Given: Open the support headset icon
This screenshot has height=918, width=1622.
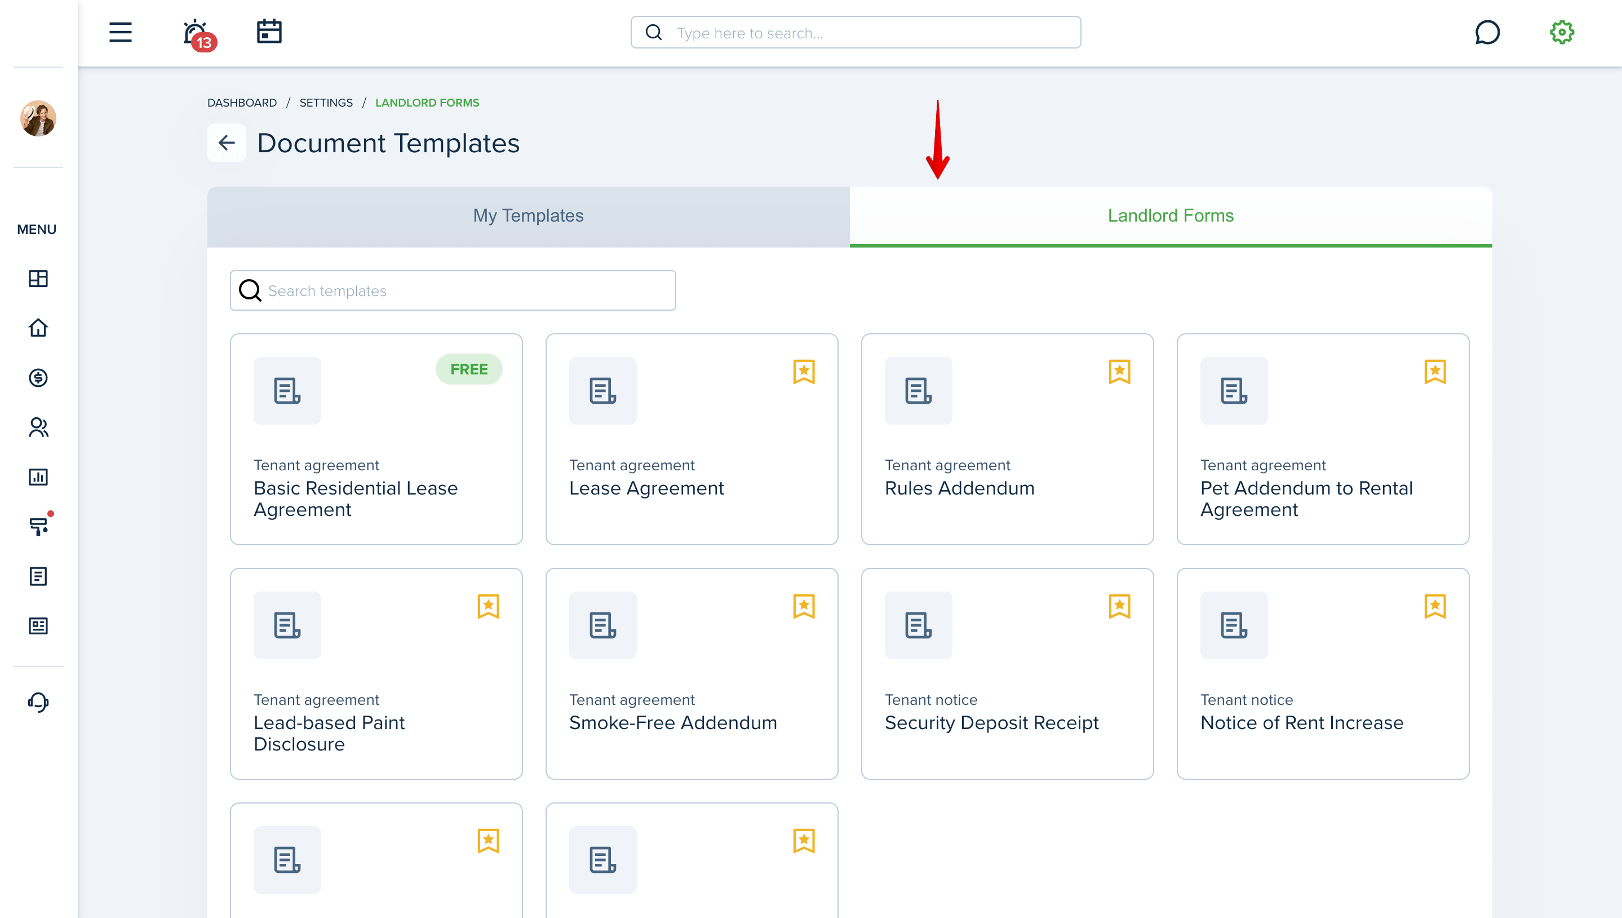Looking at the screenshot, I should coord(38,701).
